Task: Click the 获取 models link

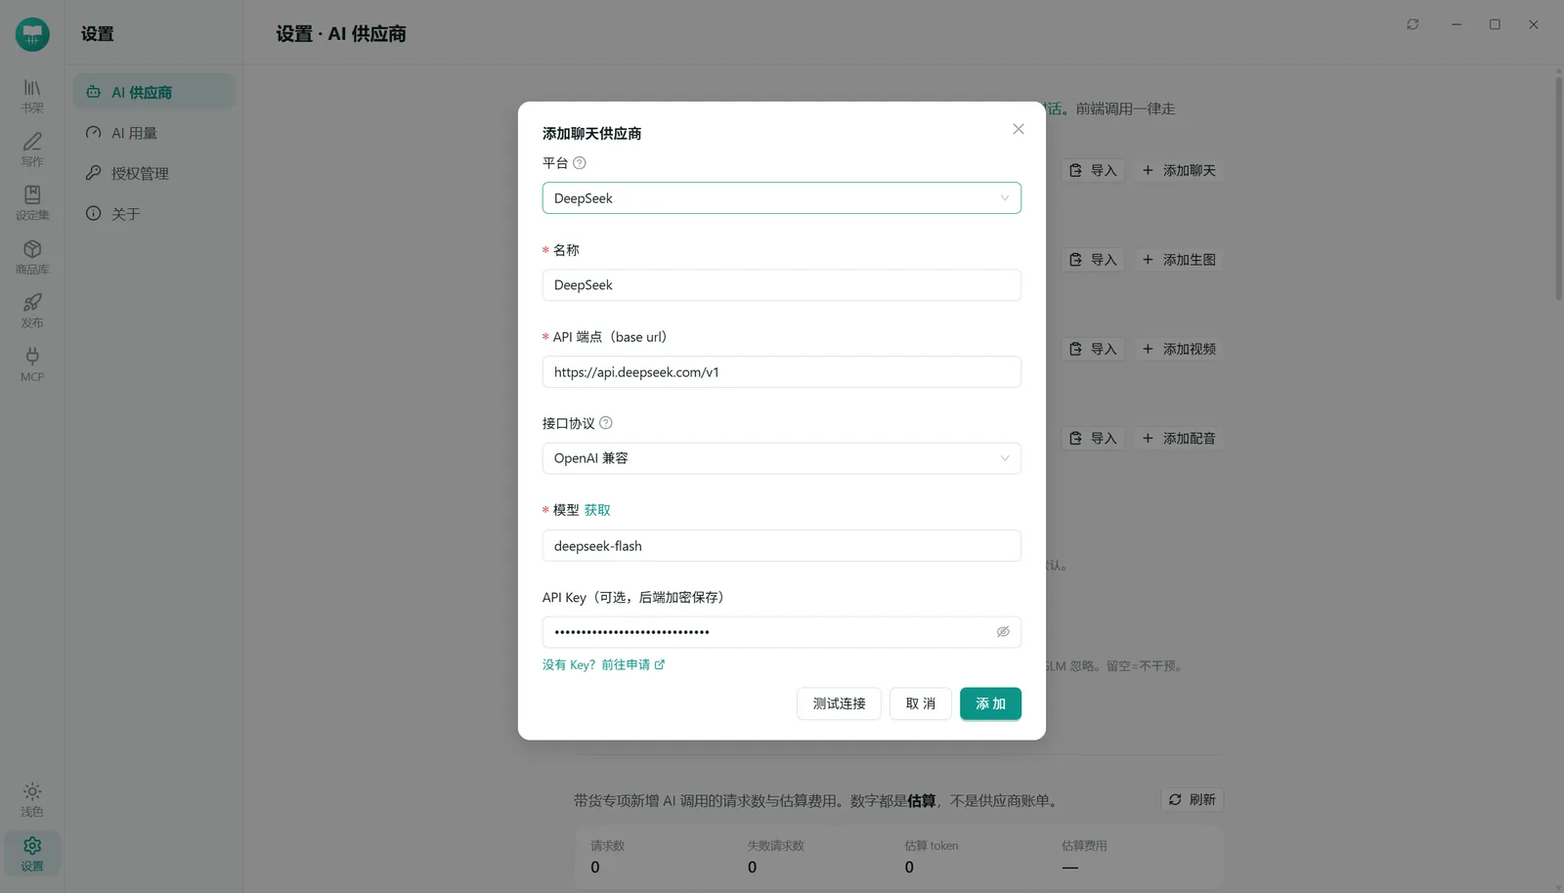Action: (597, 510)
